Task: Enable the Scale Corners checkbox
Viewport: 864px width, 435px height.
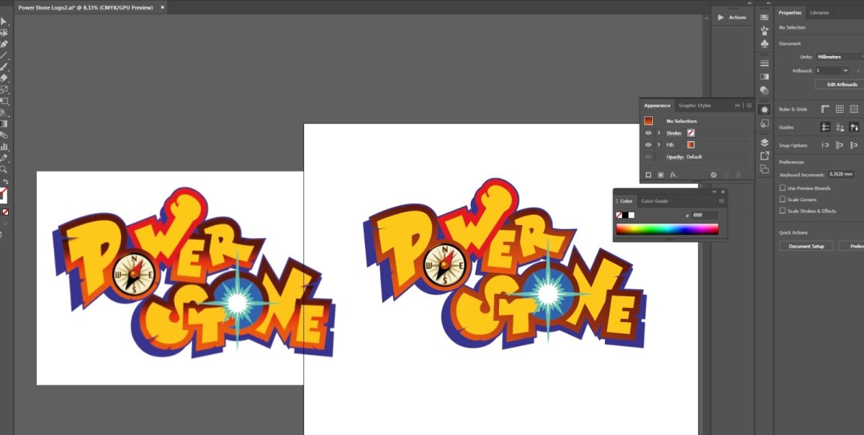Action: (x=783, y=200)
